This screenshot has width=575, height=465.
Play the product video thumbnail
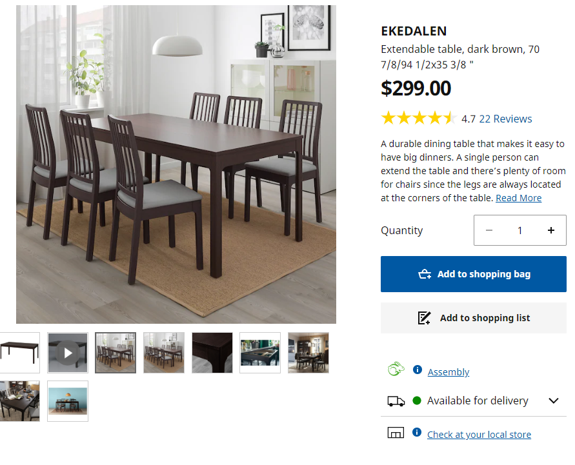pyautogui.click(x=68, y=353)
